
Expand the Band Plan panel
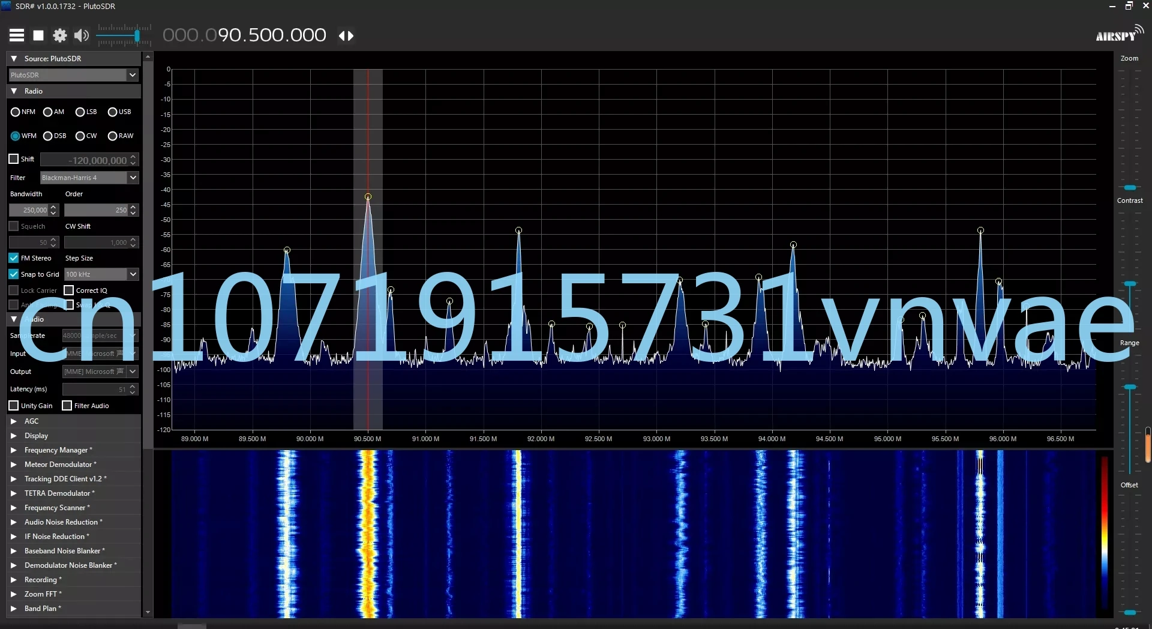point(14,609)
